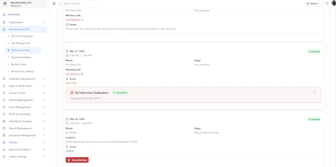Expand the Right to Work Check chevron

click(x=44, y=86)
